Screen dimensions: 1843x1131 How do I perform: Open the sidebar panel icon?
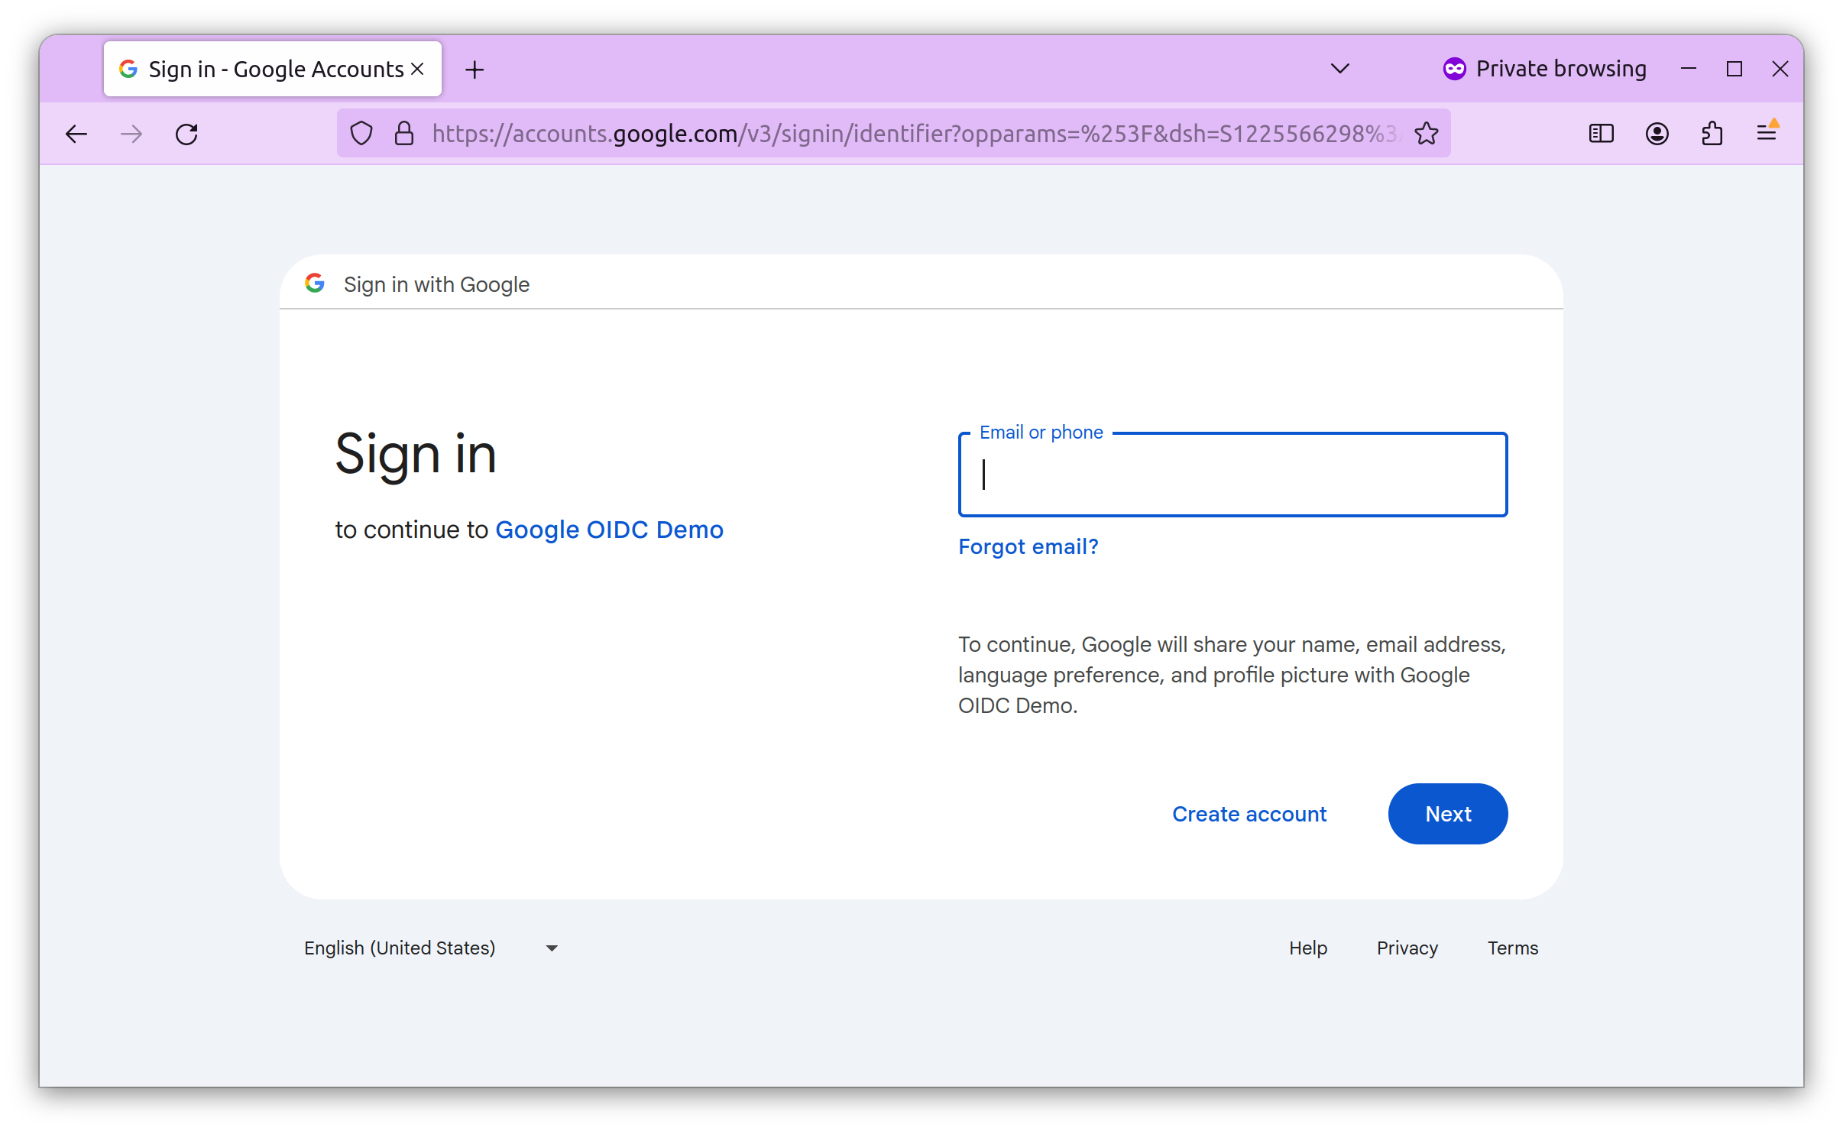[1601, 134]
